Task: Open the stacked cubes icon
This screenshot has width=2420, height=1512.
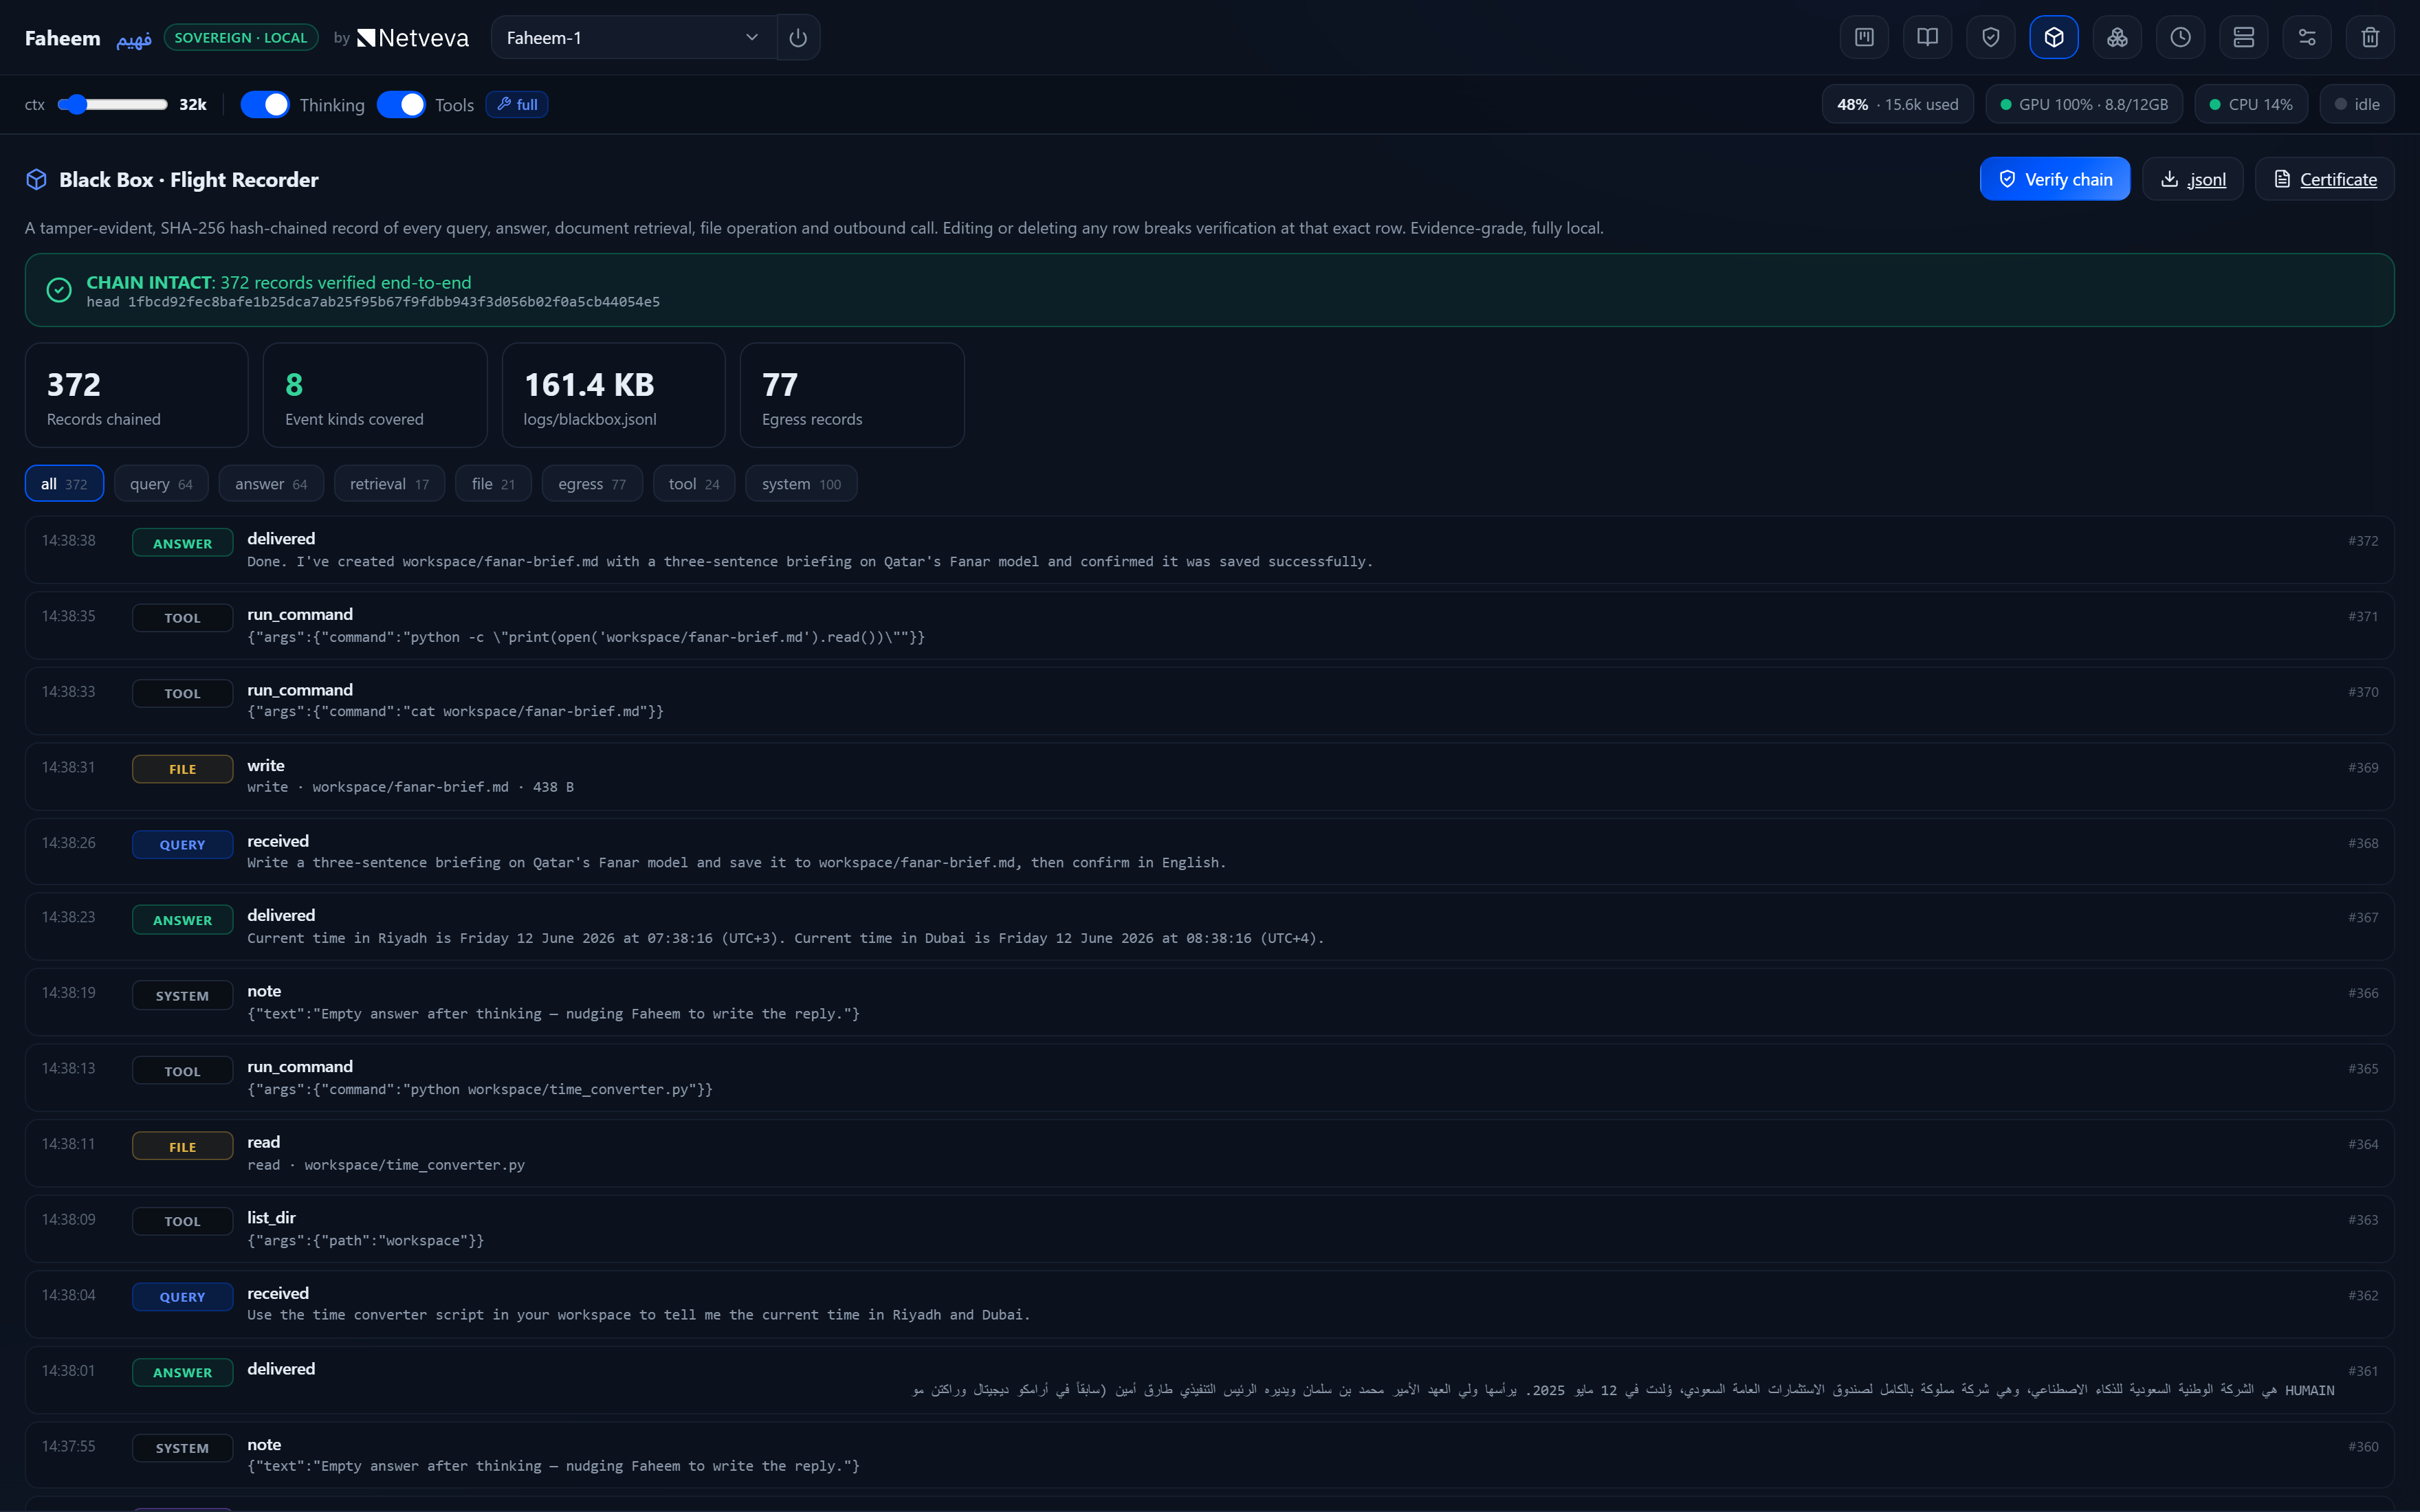Action: tap(2117, 37)
